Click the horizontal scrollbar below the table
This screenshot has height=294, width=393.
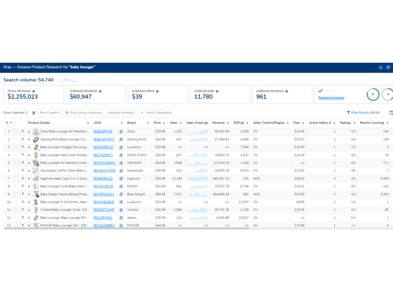click(127, 228)
